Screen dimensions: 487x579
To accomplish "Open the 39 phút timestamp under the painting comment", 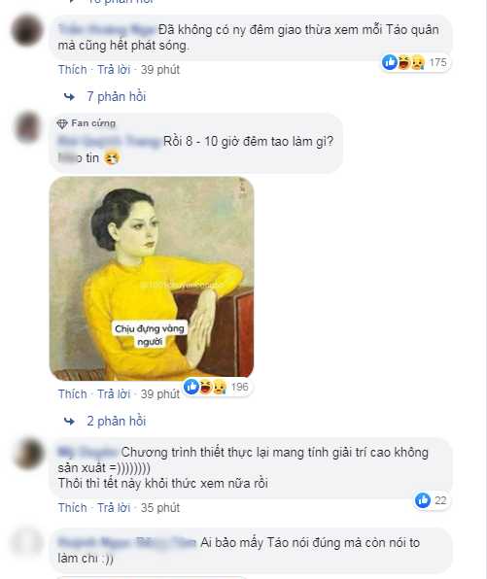I will (x=160, y=394).
